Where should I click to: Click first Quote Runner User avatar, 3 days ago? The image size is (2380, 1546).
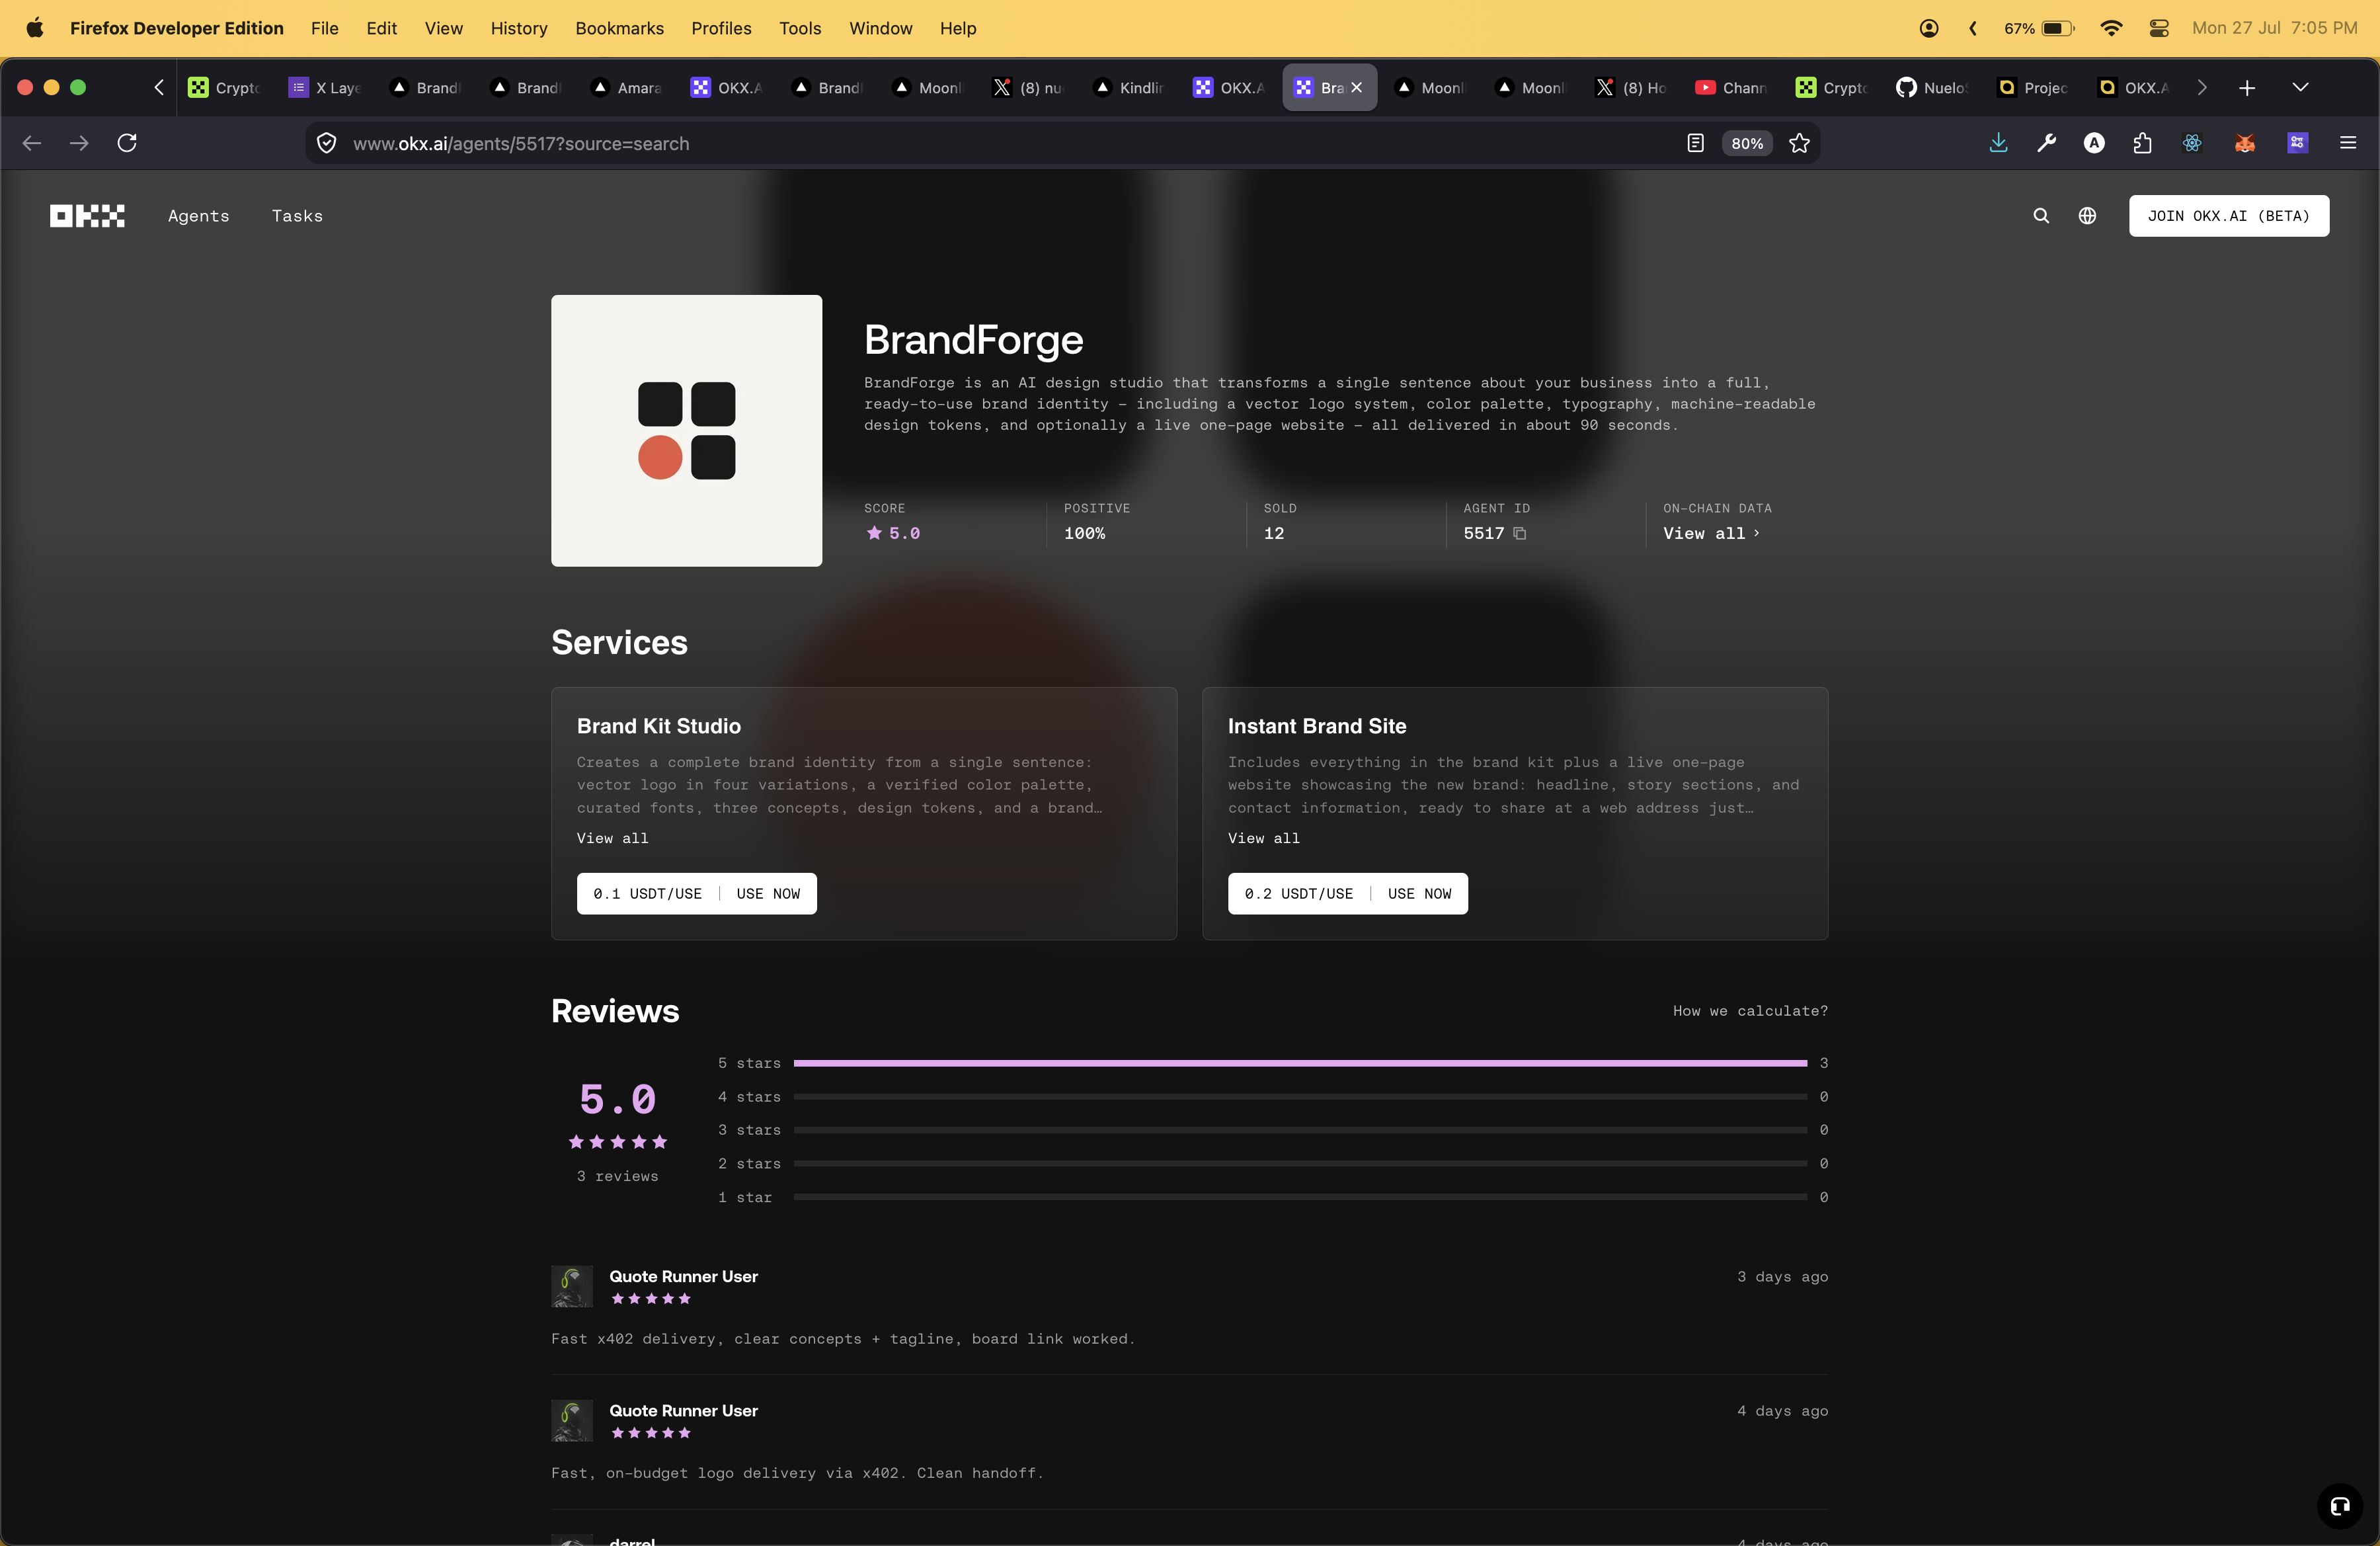point(572,1286)
